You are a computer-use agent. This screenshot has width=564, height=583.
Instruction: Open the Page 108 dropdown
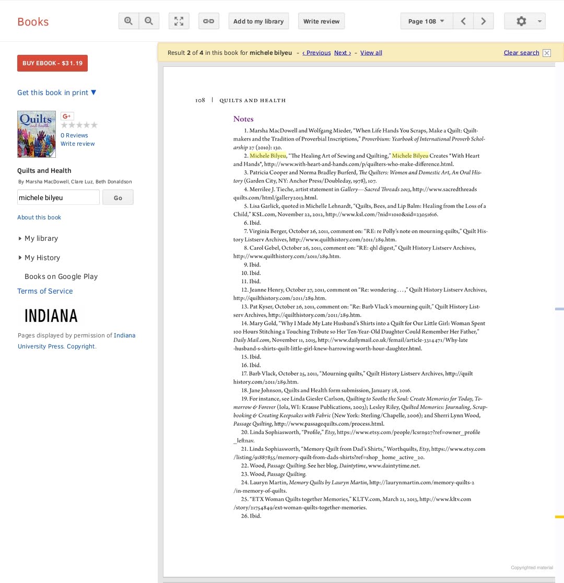[x=427, y=21]
